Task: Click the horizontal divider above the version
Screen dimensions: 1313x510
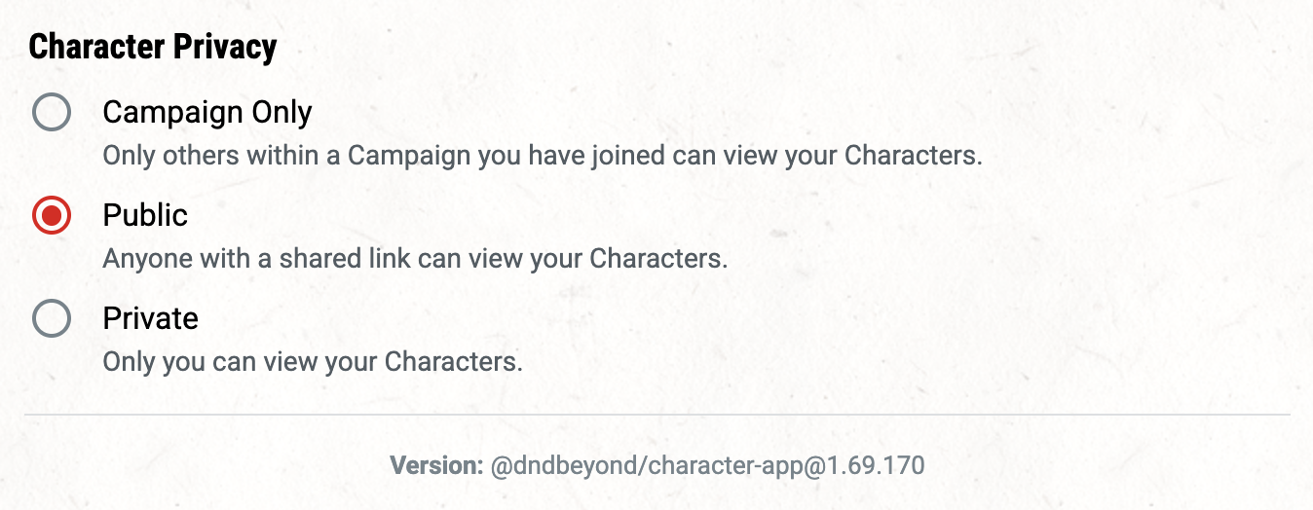Action: pyautogui.click(x=656, y=415)
